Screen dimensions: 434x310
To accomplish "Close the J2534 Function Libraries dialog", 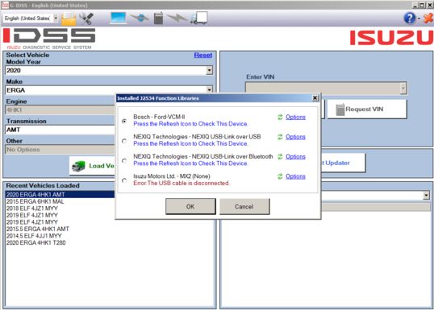I will (315, 98).
